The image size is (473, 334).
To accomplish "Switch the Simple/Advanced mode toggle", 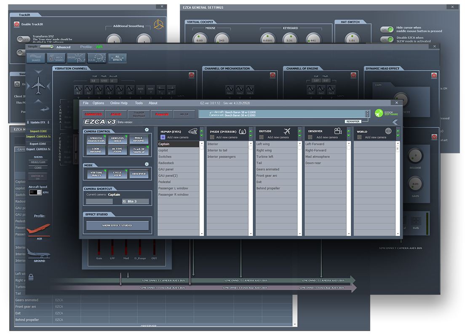I will (46, 47).
